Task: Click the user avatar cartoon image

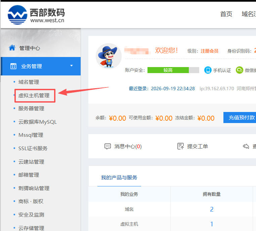Action: click(x=109, y=56)
